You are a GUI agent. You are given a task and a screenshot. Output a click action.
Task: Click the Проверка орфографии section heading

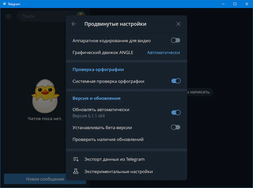coord(98,69)
